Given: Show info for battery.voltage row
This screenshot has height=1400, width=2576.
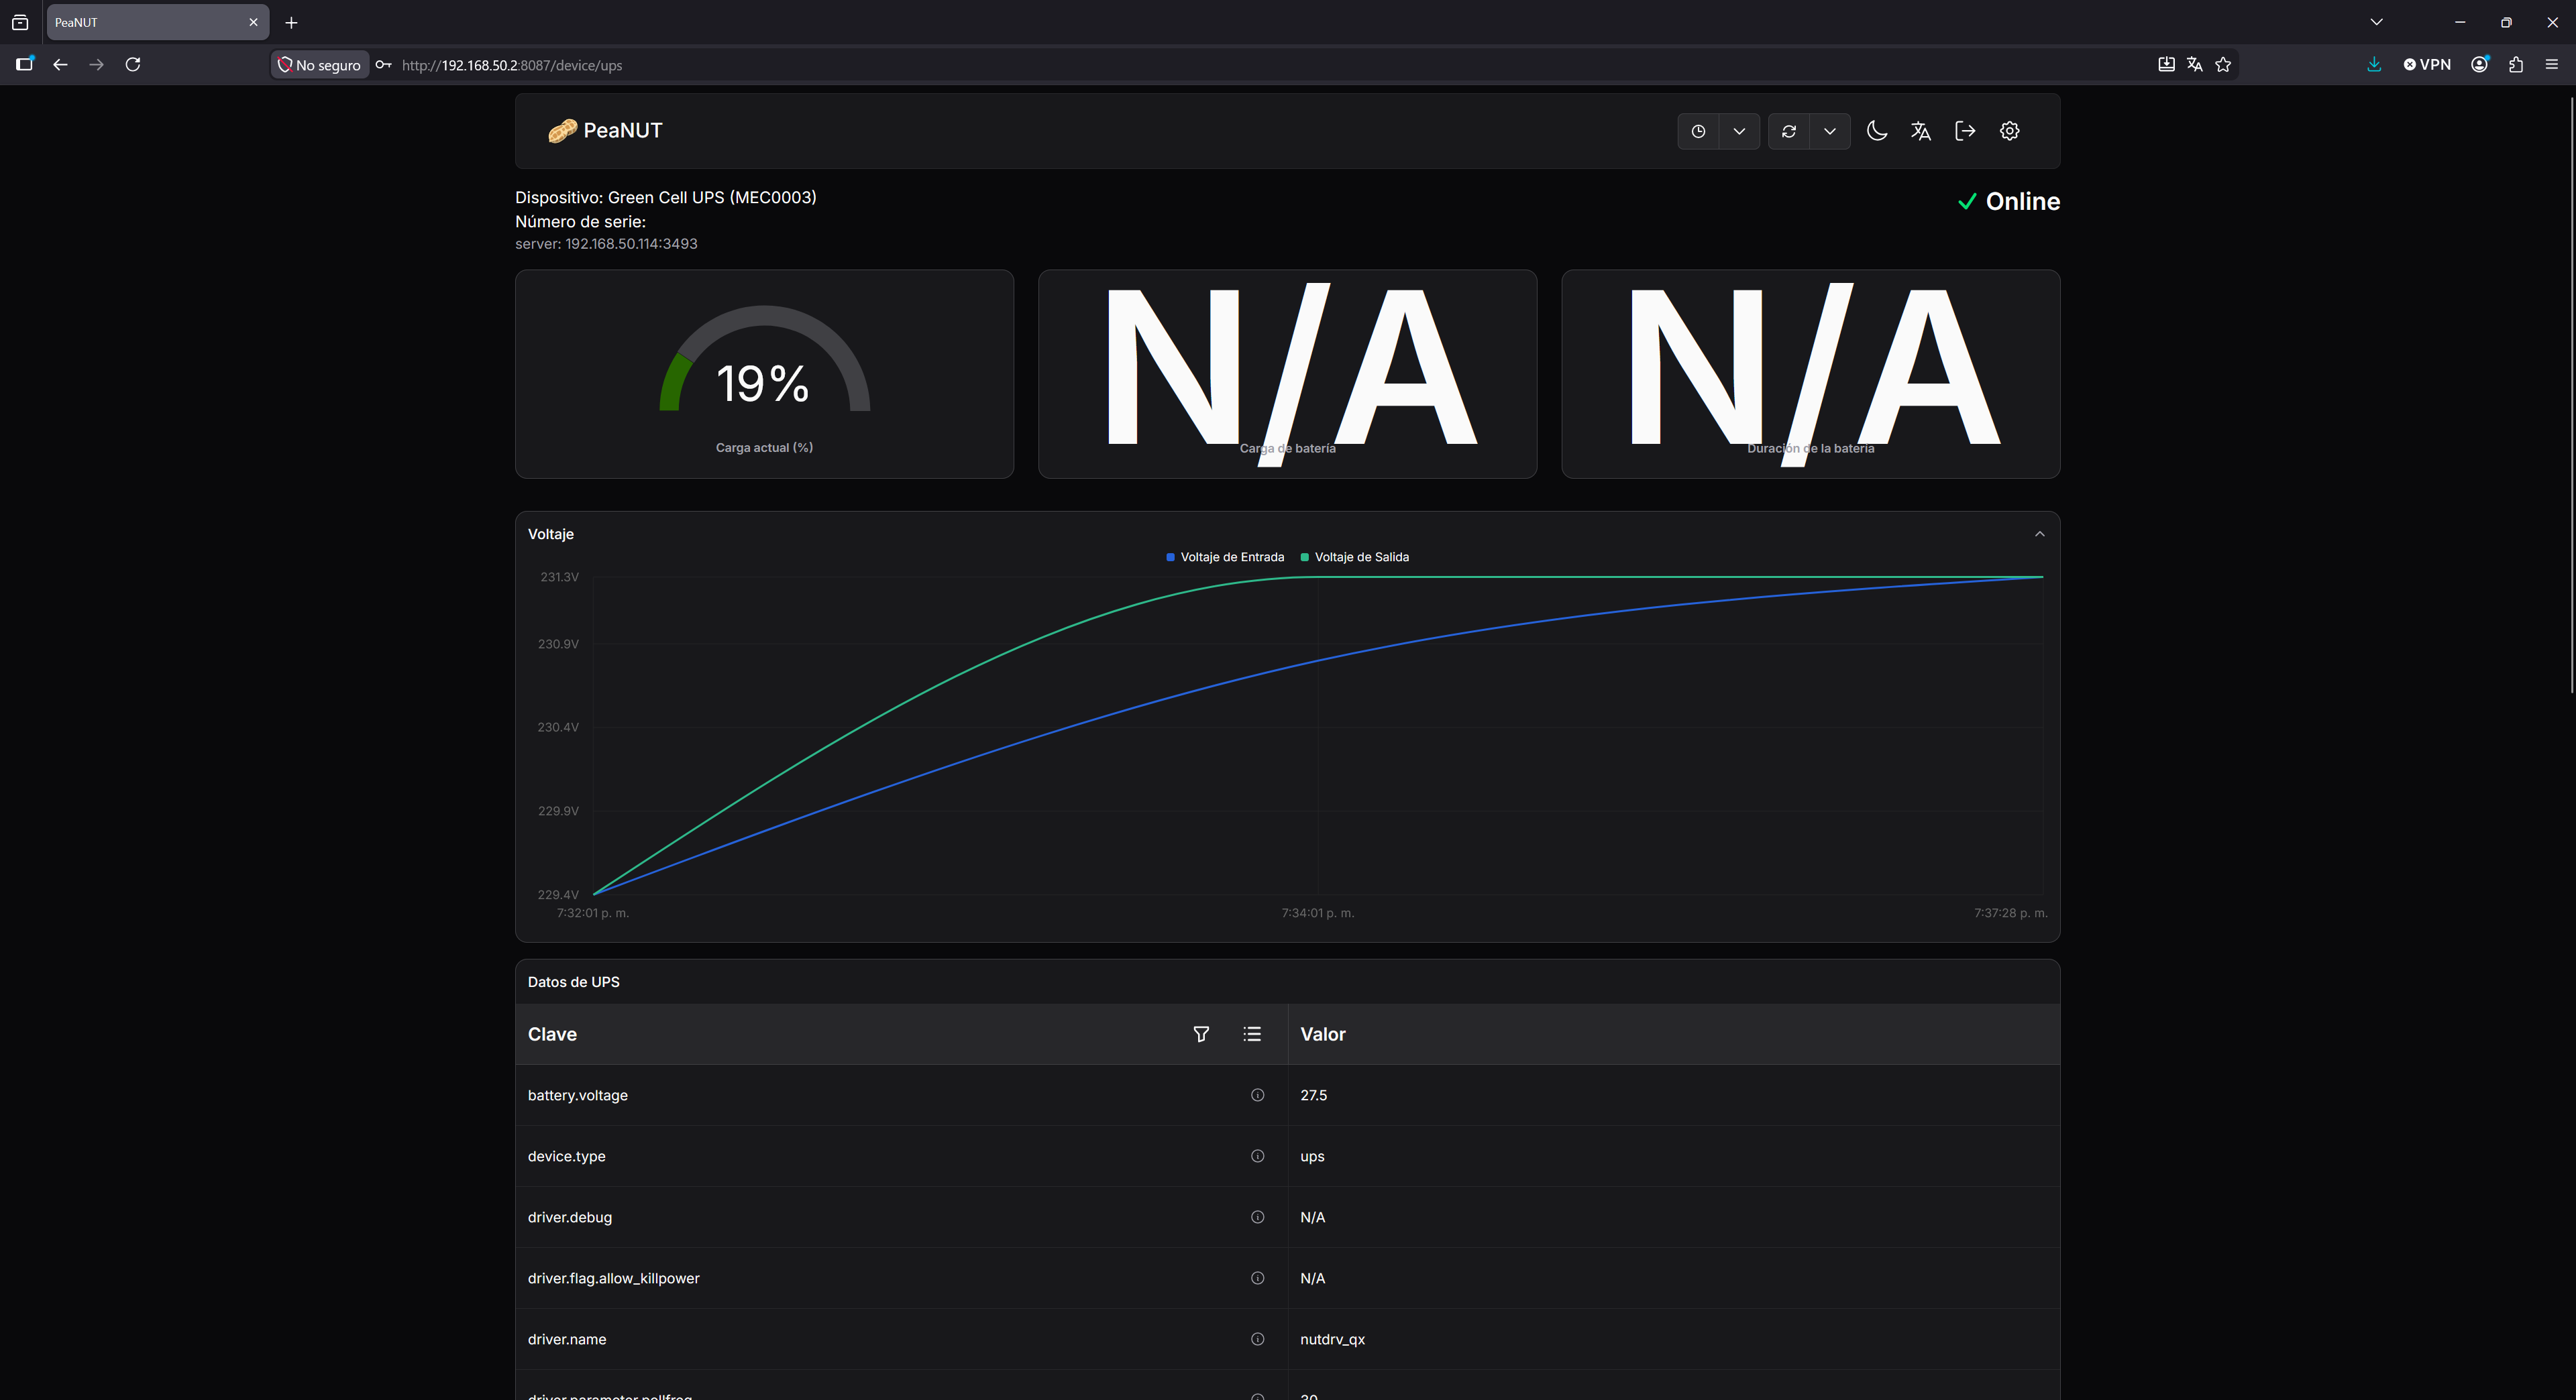Looking at the screenshot, I should tap(1258, 1095).
